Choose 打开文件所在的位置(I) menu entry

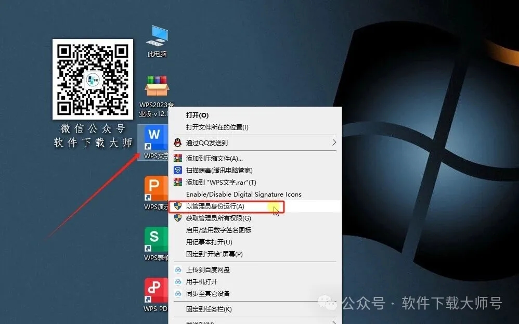[x=218, y=128]
